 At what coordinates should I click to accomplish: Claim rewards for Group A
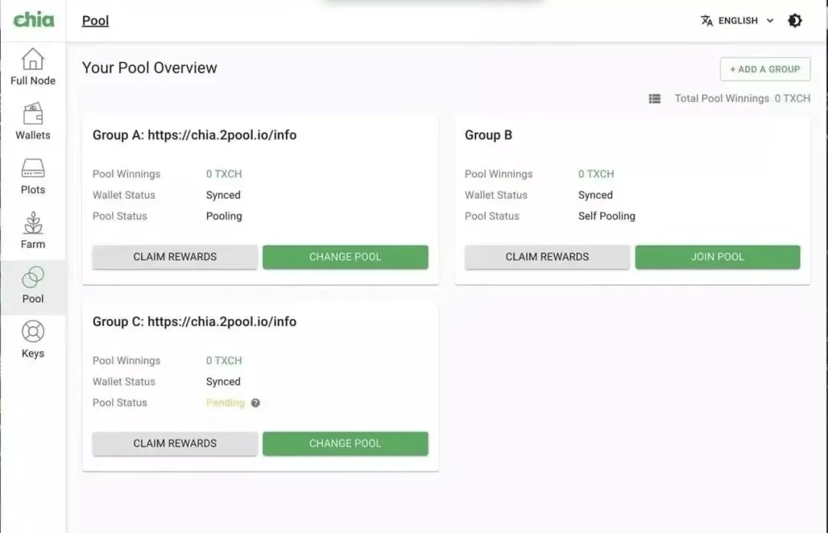tap(175, 257)
